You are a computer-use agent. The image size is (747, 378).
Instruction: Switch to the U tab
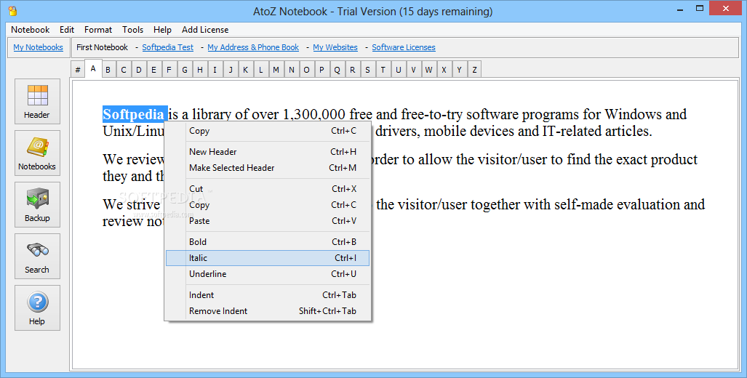tap(398, 70)
